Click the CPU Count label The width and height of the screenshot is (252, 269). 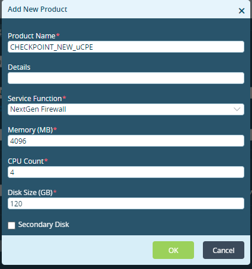26,161
